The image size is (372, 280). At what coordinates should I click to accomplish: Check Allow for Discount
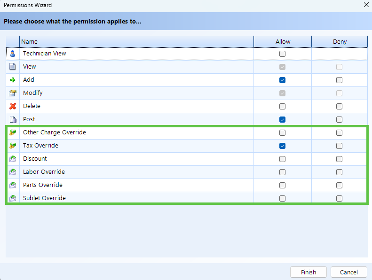point(282,159)
